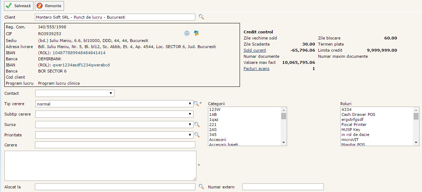Open lookup magnifier next to Sursa

point(197,125)
